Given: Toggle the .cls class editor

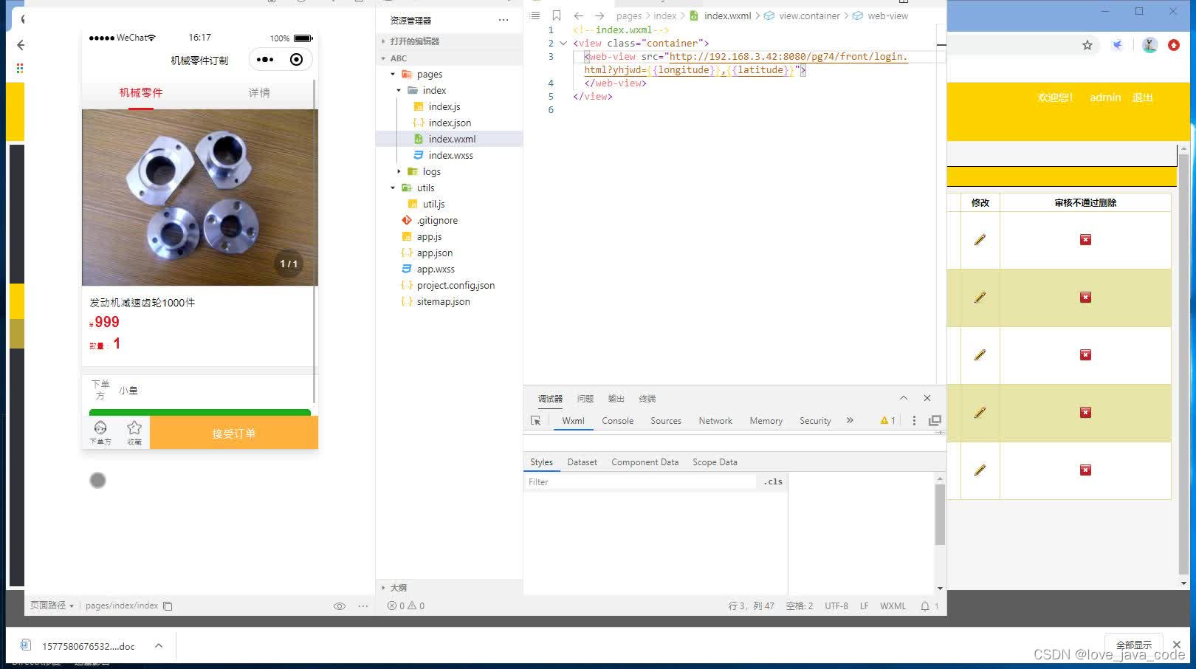Looking at the screenshot, I should tap(773, 482).
